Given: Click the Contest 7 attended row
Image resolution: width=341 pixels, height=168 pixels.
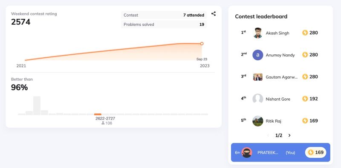Looking at the screenshot, I should click(164, 15).
